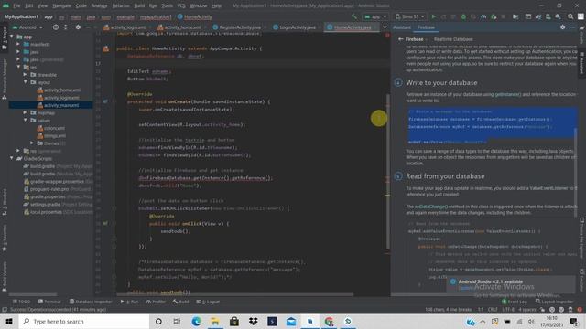Click editor vertical scrollbar
This screenshot has width=586, height=329.
(x=387, y=172)
